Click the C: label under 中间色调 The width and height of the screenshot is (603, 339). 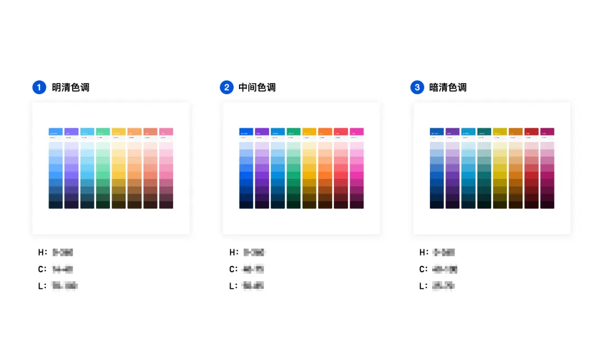coord(233,269)
